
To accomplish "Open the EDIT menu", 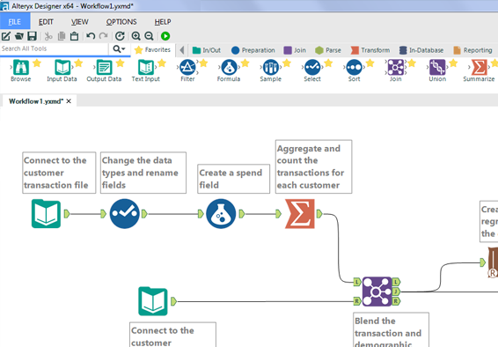I will coord(46,22).
